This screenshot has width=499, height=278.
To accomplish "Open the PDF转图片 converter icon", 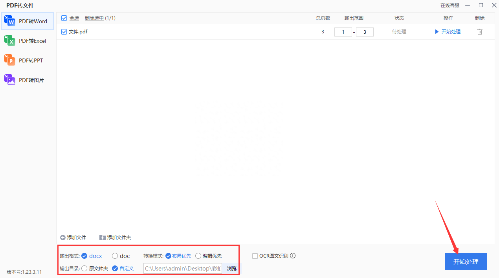I will coord(10,80).
